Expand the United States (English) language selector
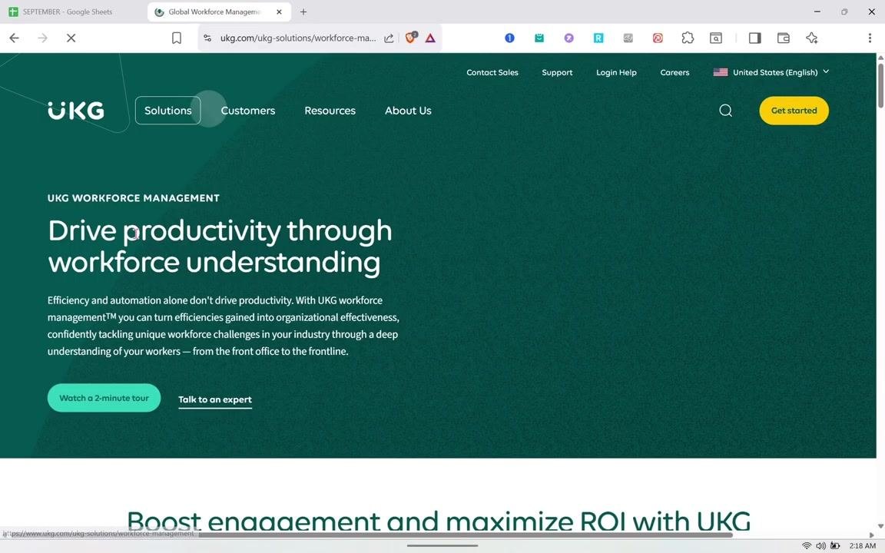This screenshot has width=885, height=553. (771, 72)
